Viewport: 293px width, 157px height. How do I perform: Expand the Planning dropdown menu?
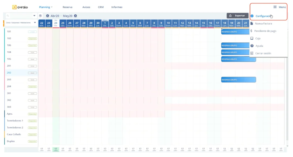pos(46,7)
